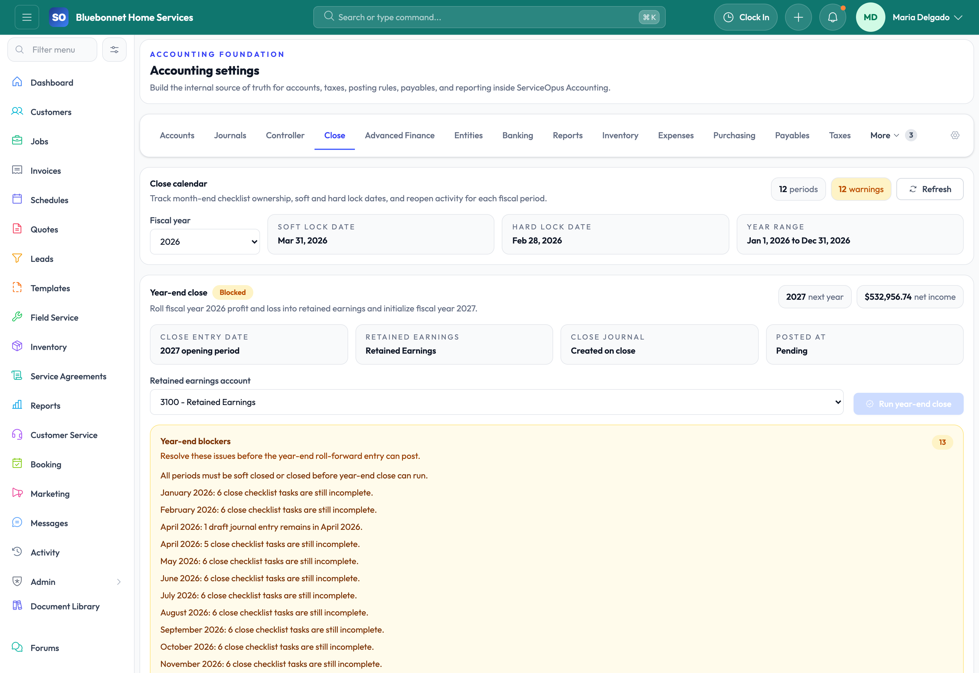The height and width of the screenshot is (673, 979).
Task: Select the Close tab
Action: pos(335,135)
